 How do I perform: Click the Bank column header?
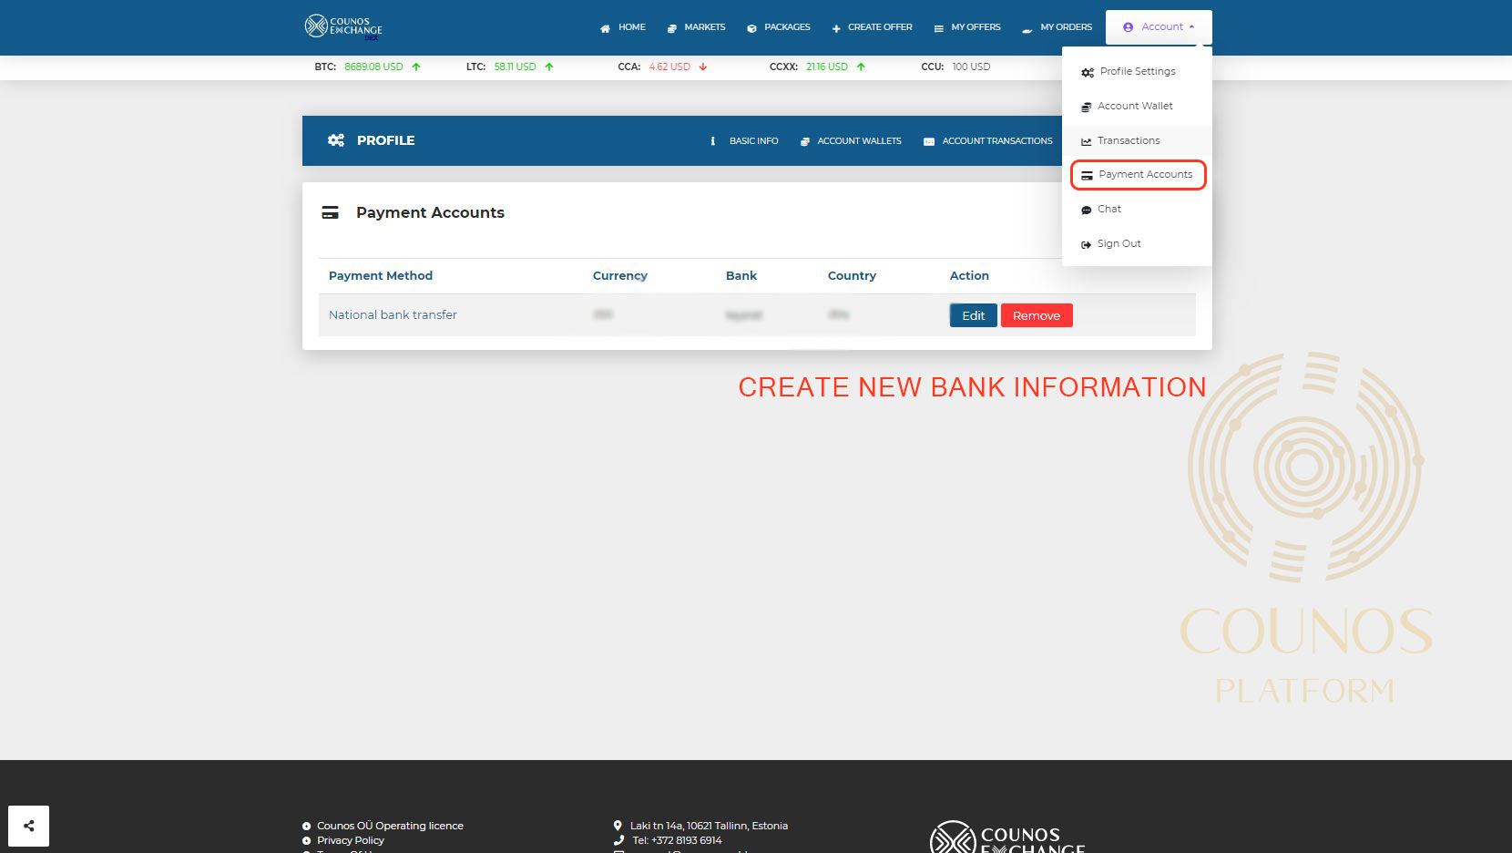click(741, 275)
